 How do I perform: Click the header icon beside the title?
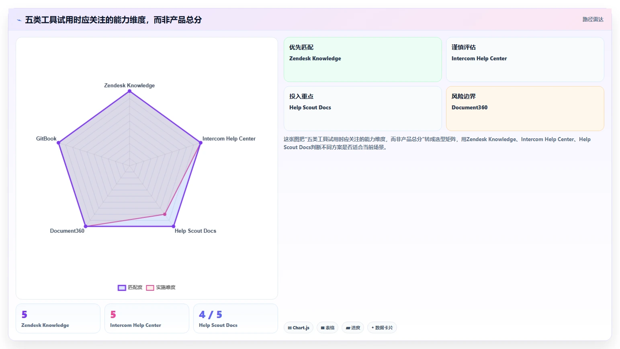tap(19, 20)
